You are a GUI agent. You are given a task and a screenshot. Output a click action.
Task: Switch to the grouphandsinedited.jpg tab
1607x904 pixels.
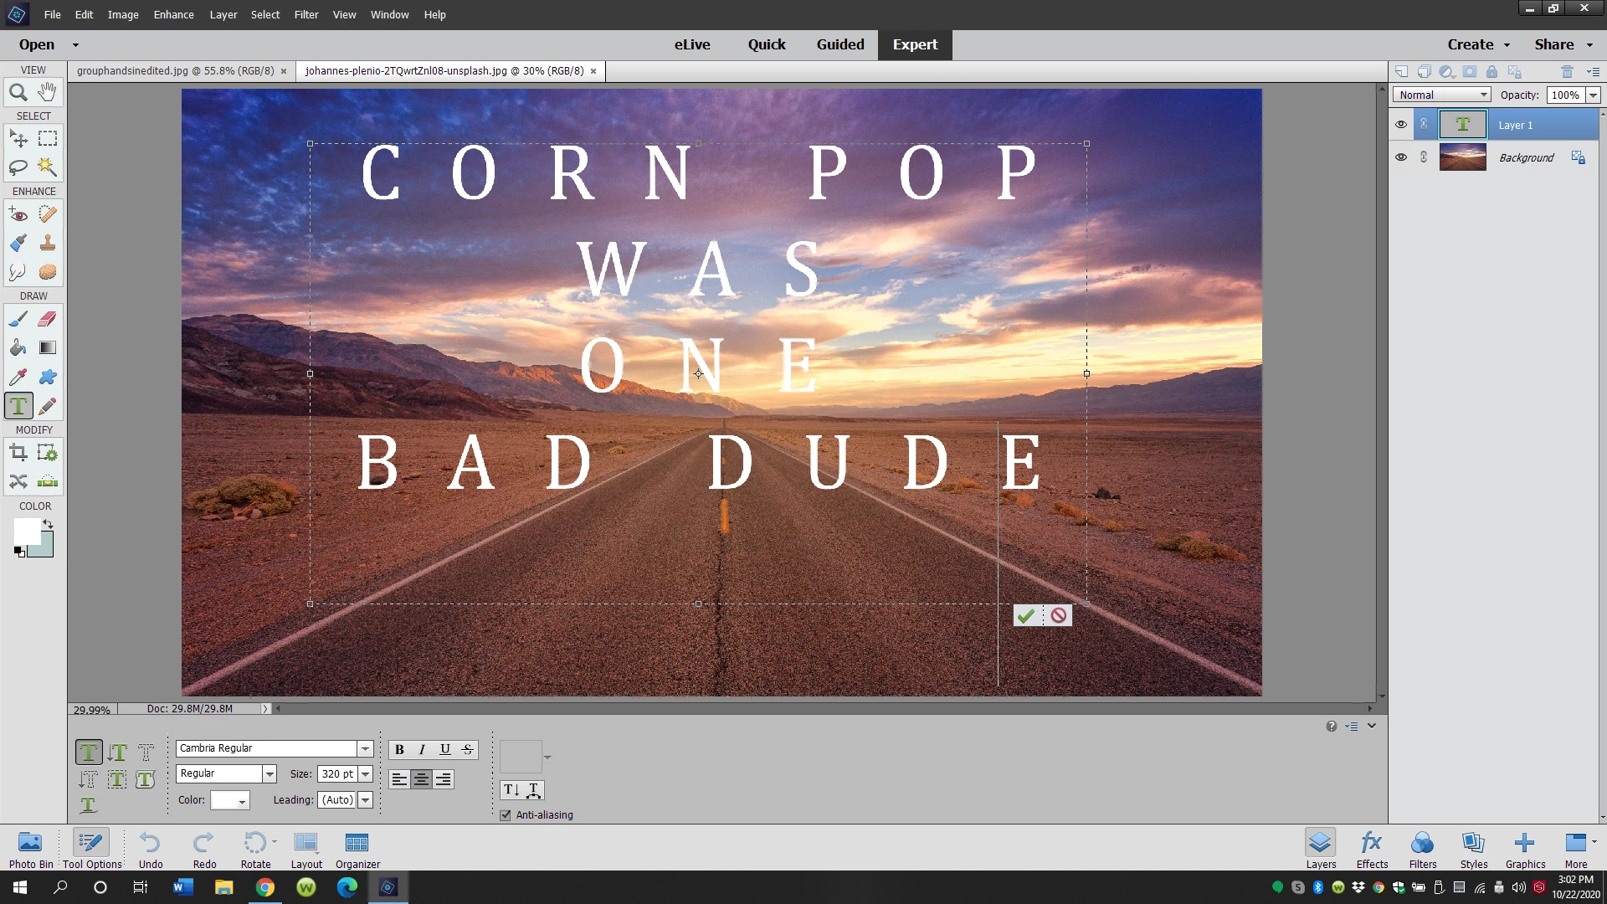175,71
